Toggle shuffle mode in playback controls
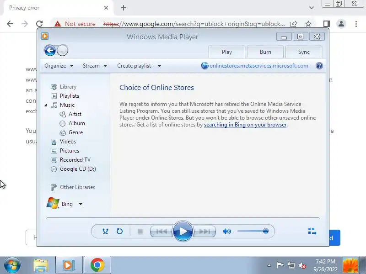The image size is (366, 274). 105,231
